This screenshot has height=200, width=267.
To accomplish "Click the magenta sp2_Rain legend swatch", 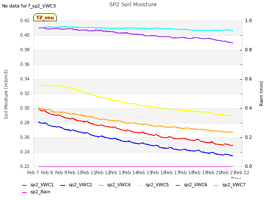I will coord(25,192).
